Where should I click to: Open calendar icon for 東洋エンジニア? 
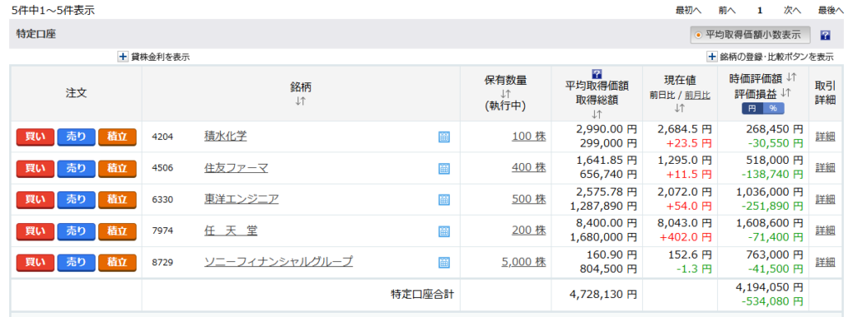coord(444,200)
